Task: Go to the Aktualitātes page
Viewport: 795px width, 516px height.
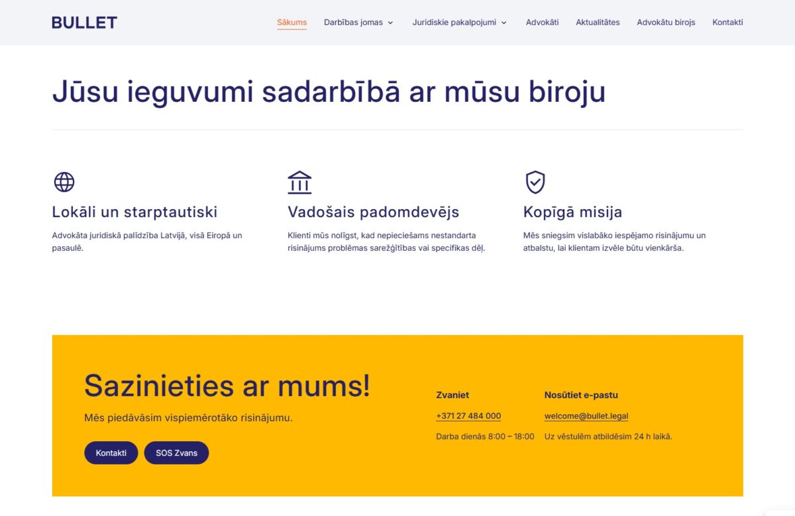Action: tap(598, 22)
